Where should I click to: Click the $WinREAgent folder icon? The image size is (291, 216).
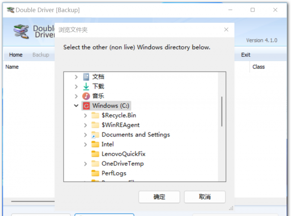coord(95,125)
